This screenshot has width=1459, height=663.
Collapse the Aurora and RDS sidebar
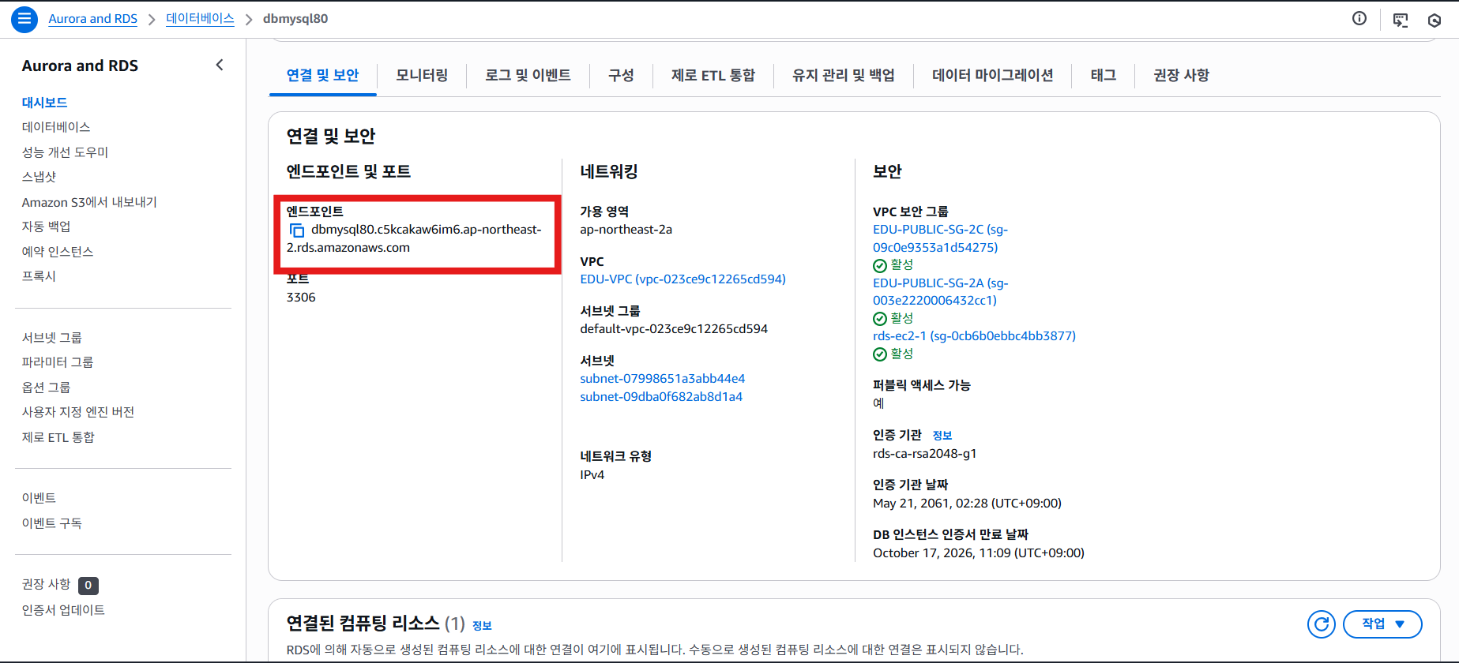click(x=220, y=66)
